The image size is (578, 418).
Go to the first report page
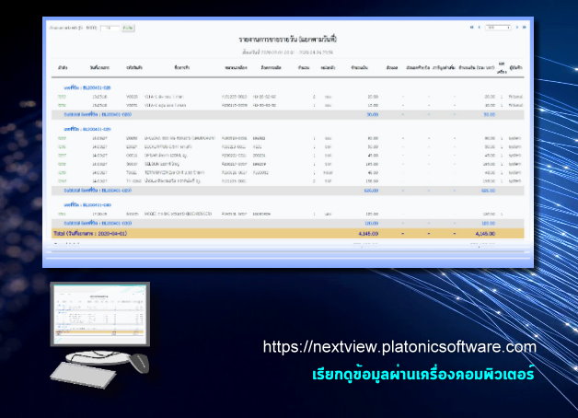(471, 28)
